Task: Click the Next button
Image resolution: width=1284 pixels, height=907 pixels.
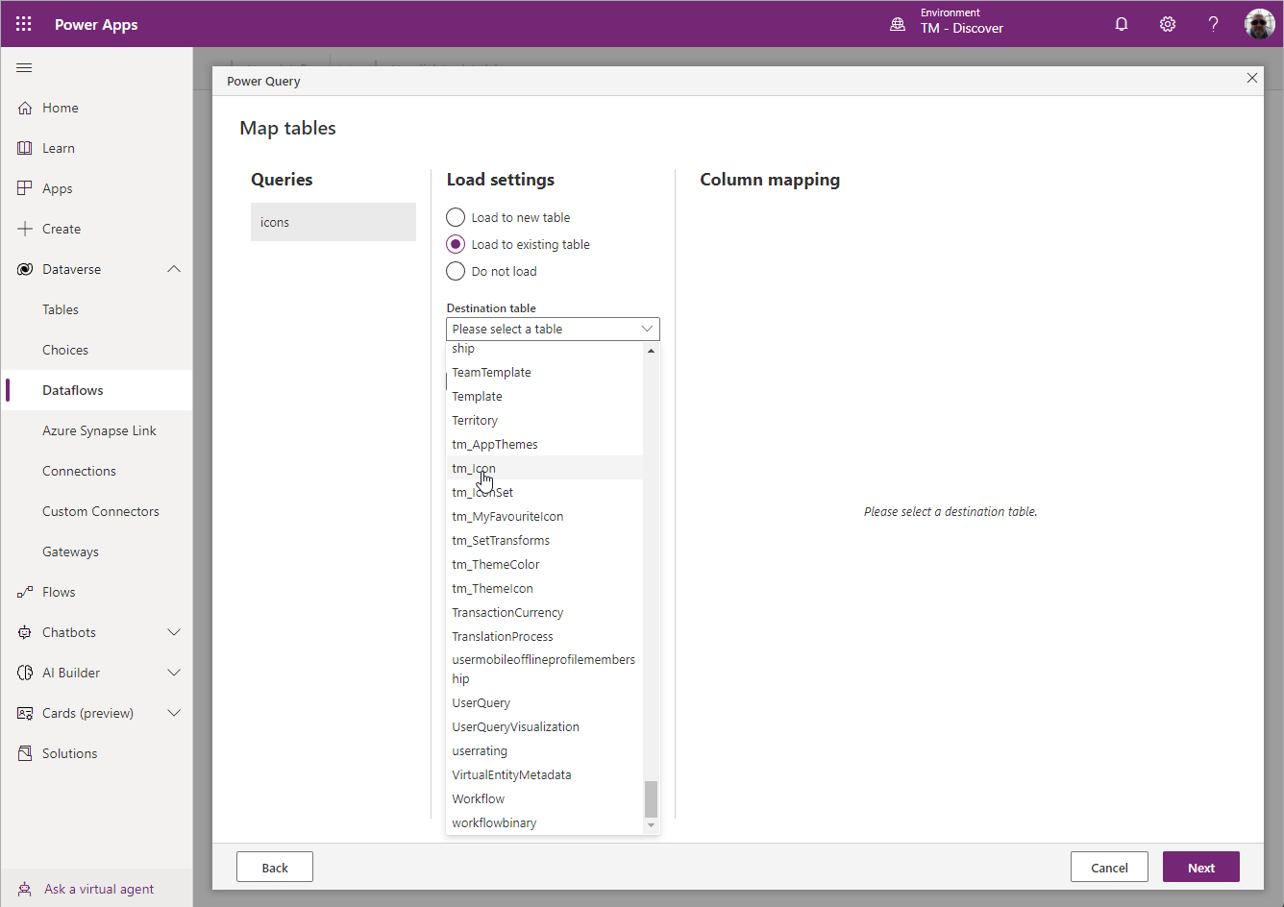Action: point(1201,868)
